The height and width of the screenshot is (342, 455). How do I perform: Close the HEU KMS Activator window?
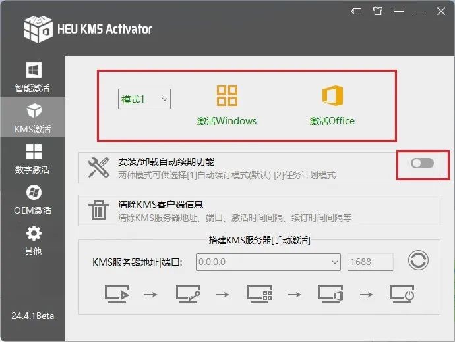441,11
